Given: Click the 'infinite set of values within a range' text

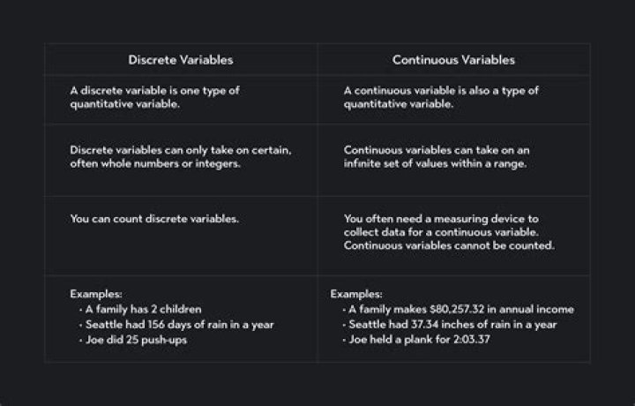Looking at the screenshot, I should [x=436, y=165].
